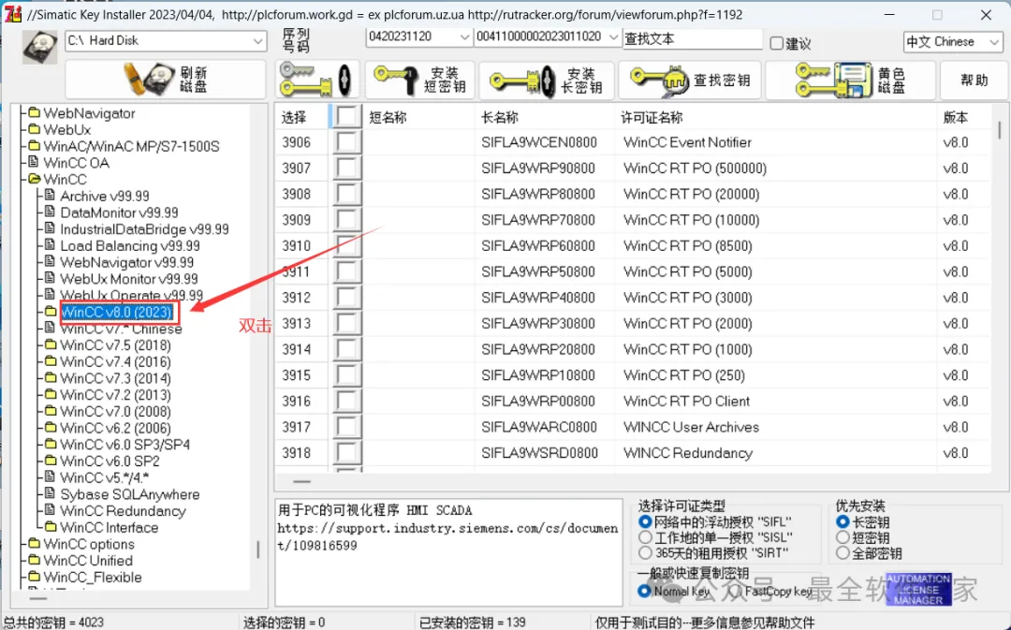Select the WinCC OA tree item
The image size is (1011, 630).
click(x=76, y=163)
